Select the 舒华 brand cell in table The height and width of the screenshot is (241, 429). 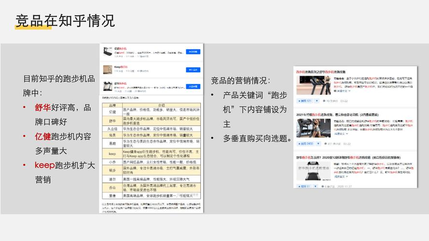[x=112, y=121]
